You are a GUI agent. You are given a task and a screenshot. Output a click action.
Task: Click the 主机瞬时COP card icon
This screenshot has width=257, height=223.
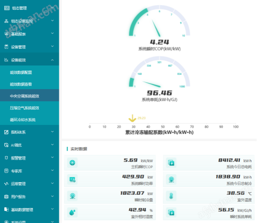(72, 163)
